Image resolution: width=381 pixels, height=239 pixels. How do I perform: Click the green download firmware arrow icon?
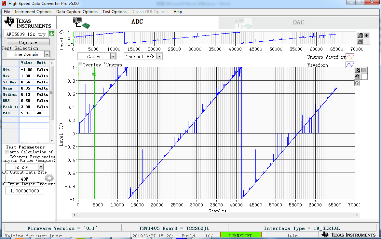pos(52,34)
